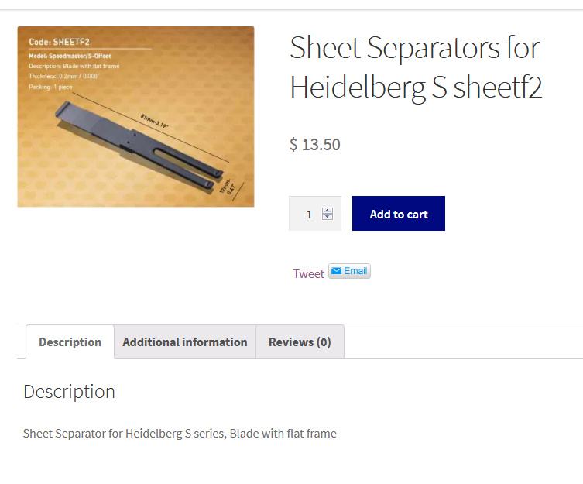This screenshot has height=484, width=583.
Task: Click the 'Packing: 1 piece' line in image
Action: click(x=50, y=87)
